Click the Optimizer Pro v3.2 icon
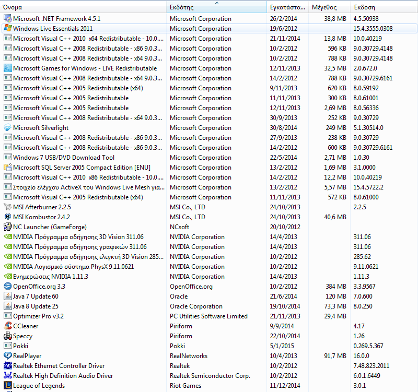418x392 pixels. [8, 316]
